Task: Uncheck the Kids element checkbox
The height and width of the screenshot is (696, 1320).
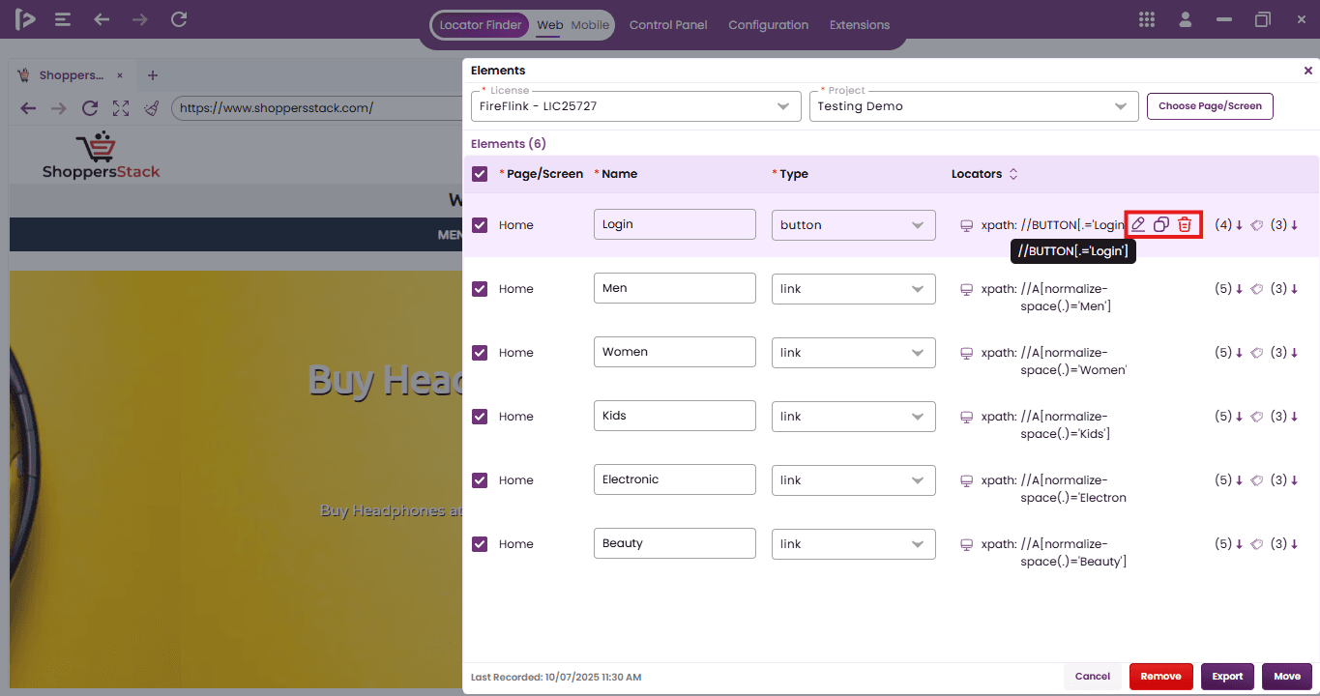Action: pos(480,417)
